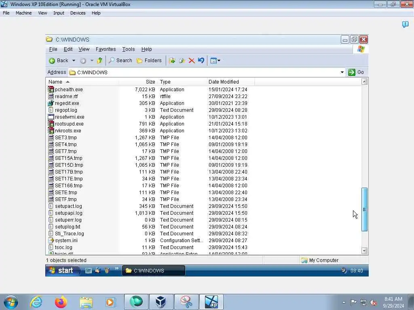Select the regopt.log file icon
The height and width of the screenshot is (310, 414).
(x=51, y=110)
